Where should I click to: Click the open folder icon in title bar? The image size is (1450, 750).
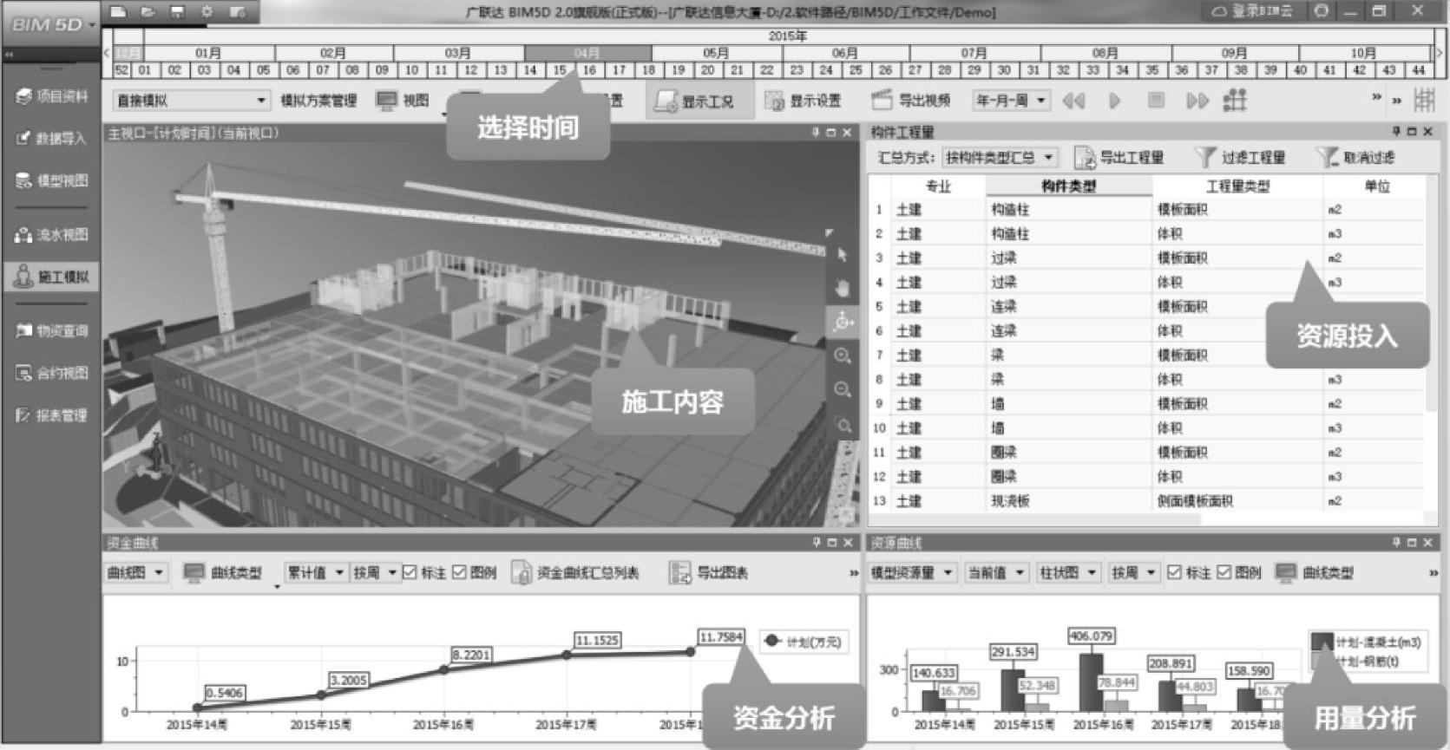pyautogui.click(x=148, y=12)
